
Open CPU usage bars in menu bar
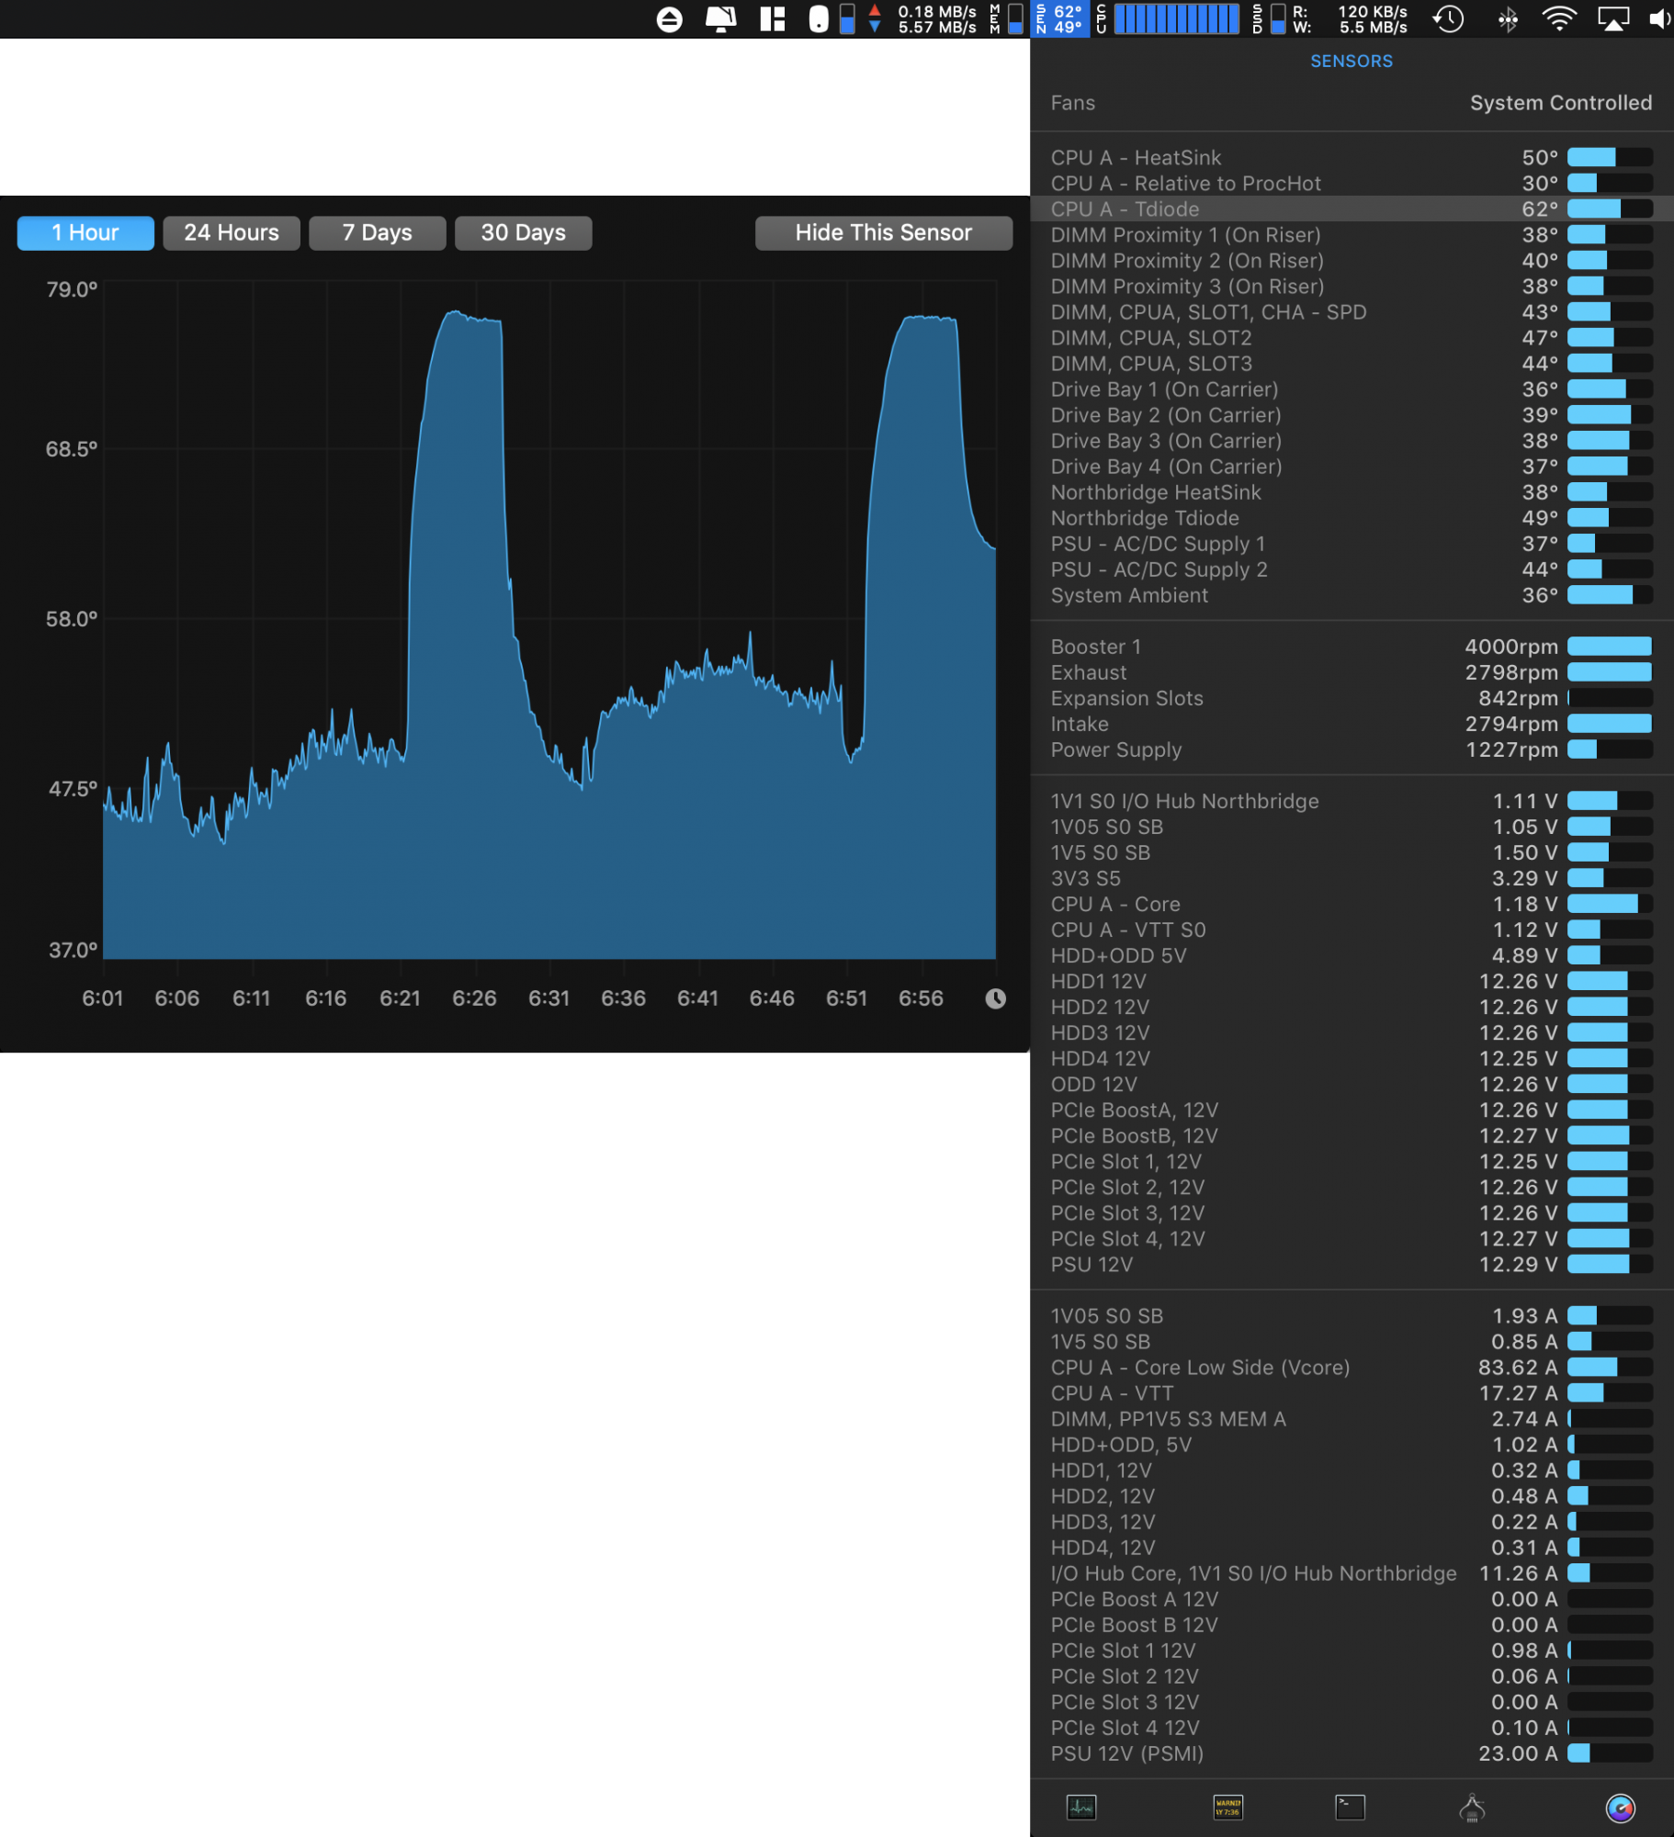1168,19
